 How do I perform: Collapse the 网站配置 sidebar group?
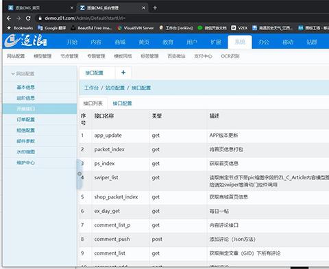tap(23, 74)
